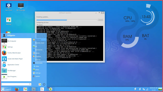
Task: Open the file manager taskbar icon
Action: pyautogui.click(x=34, y=89)
